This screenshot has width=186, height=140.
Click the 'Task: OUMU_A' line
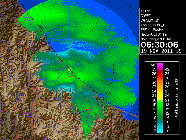[153, 25]
